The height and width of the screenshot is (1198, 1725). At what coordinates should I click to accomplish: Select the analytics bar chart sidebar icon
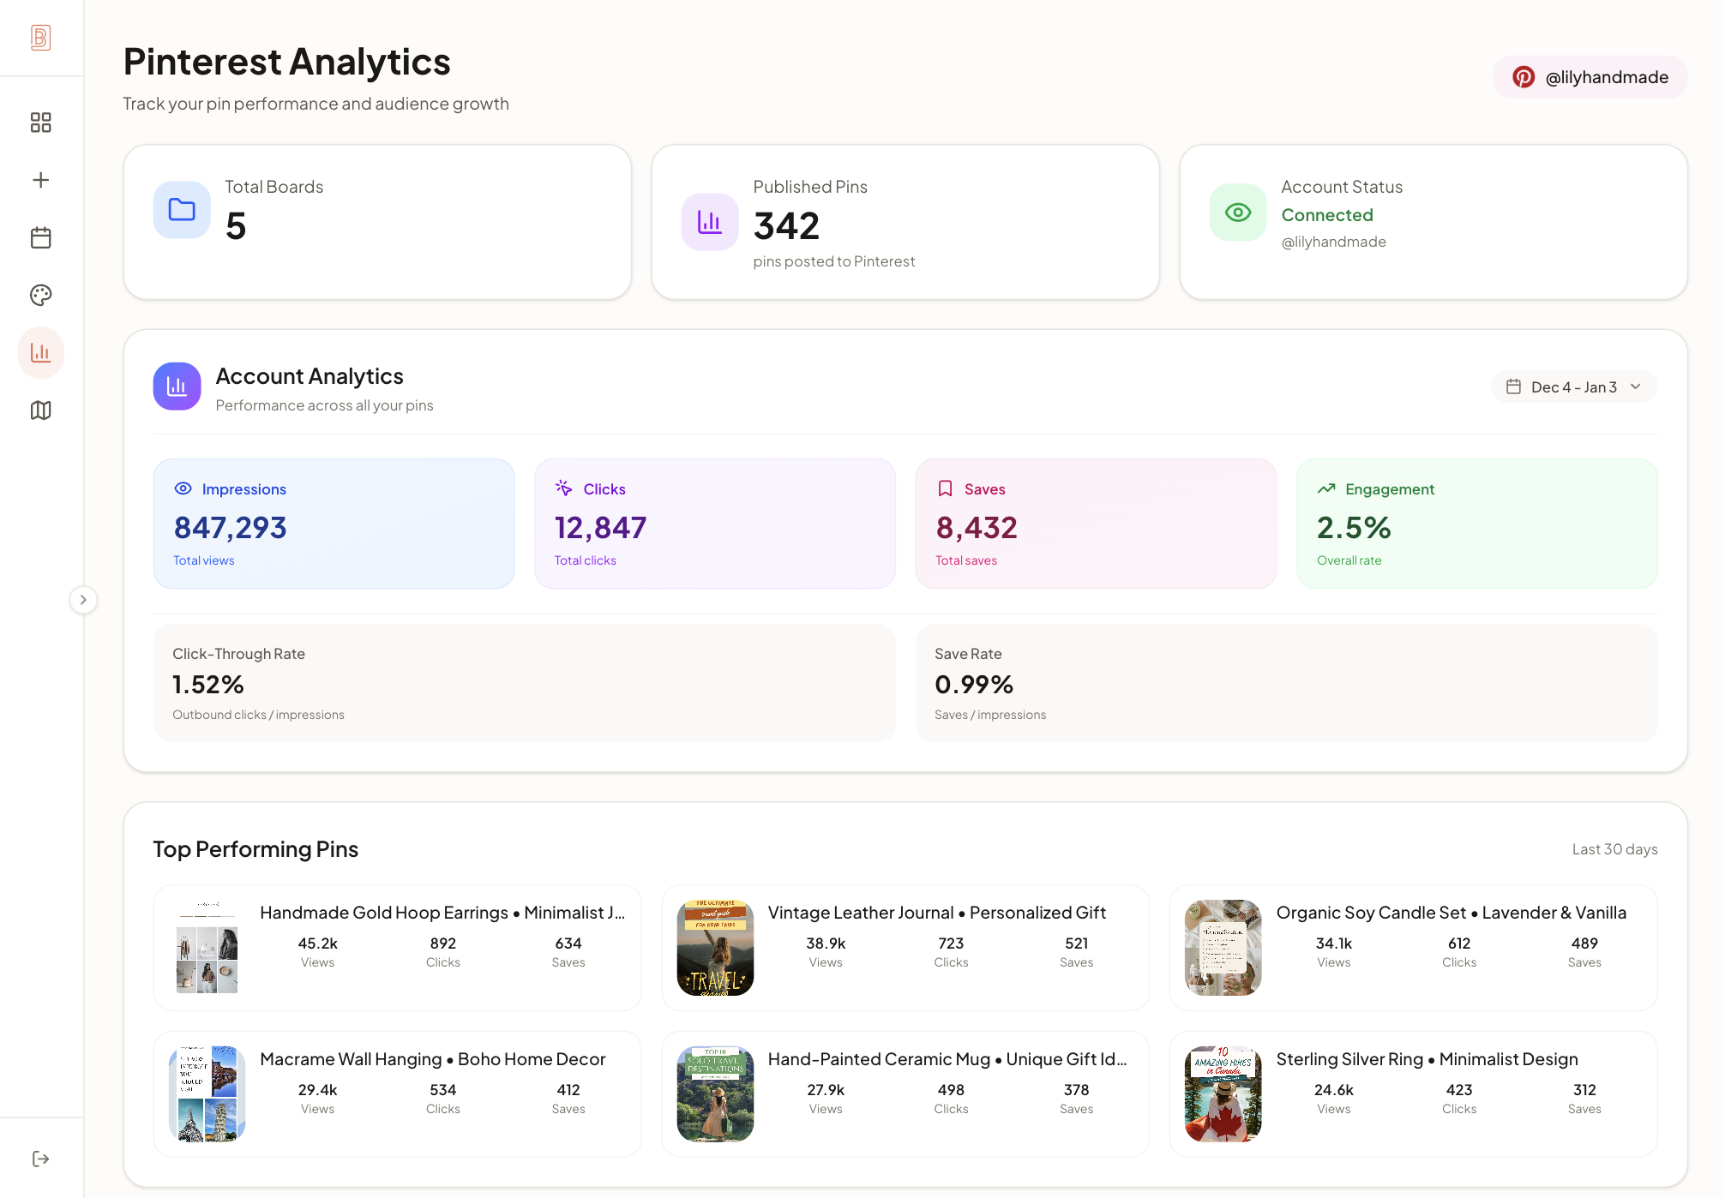[x=40, y=352]
